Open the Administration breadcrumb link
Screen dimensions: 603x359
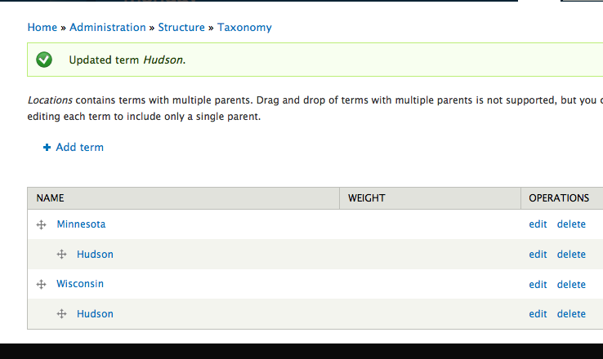click(108, 27)
